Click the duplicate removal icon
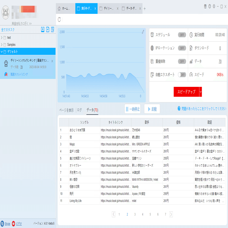 point(152,61)
